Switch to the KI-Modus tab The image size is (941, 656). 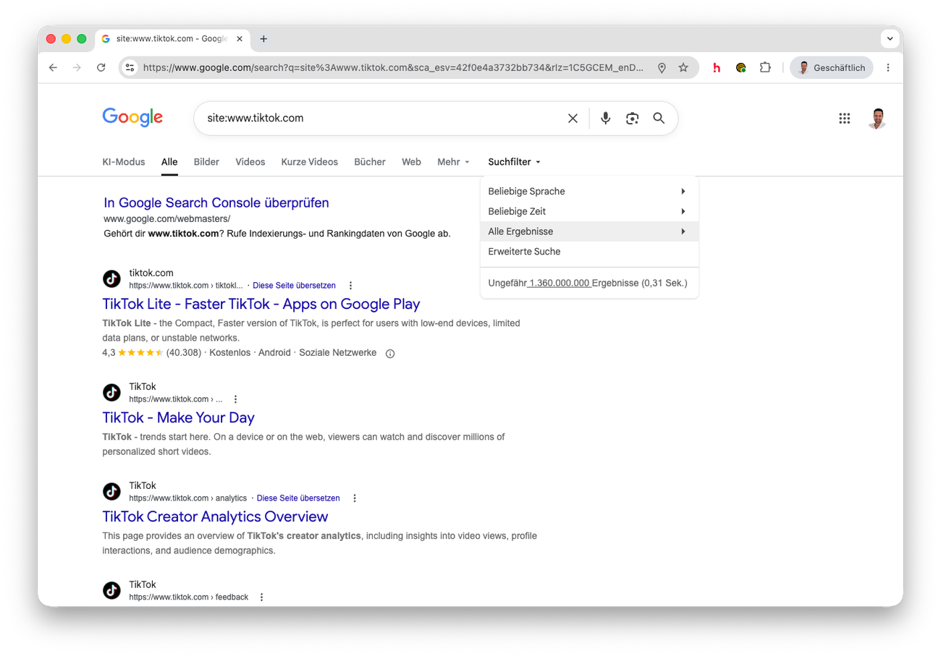[x=124, y=162]
